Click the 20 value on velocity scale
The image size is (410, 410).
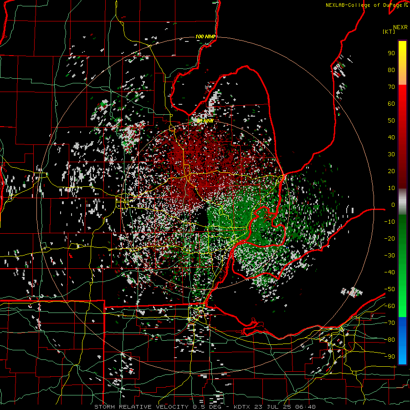391,171
